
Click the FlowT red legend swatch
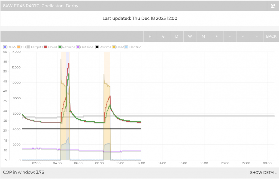pyautogui.click(x=46, y=47)
